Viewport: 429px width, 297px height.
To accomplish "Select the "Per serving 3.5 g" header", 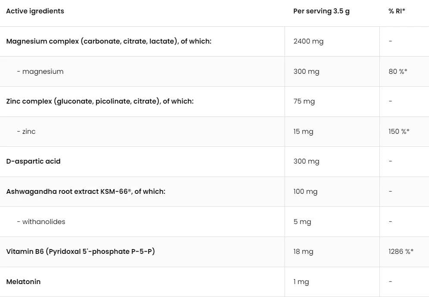I will point(321,11).
